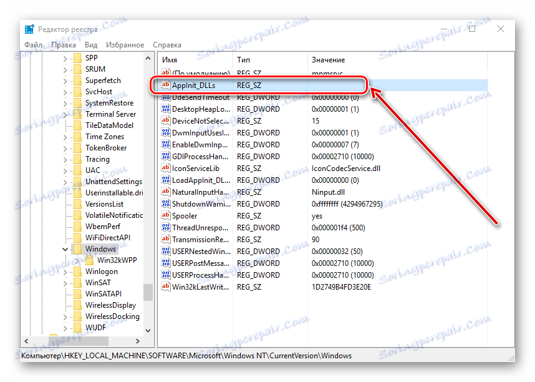Screen dimensions: 535x382
Task: Select the Winlogon folder icon
Action: 78,272
